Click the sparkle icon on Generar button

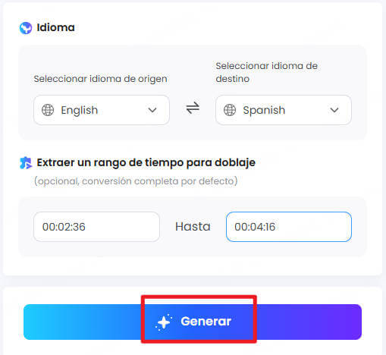coord(164,322)
